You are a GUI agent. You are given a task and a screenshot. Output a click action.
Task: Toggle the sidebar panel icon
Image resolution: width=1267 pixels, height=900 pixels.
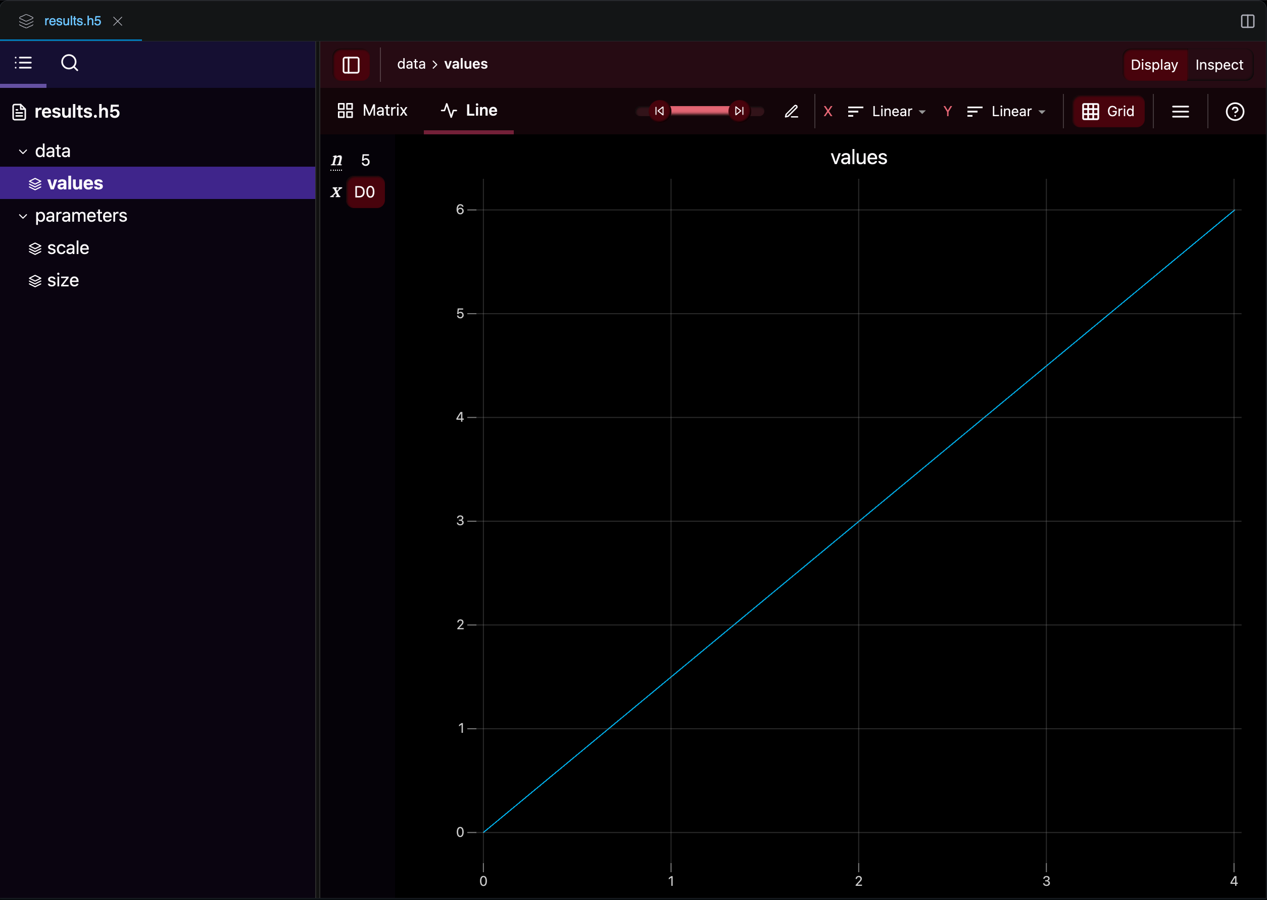[351, 65]
